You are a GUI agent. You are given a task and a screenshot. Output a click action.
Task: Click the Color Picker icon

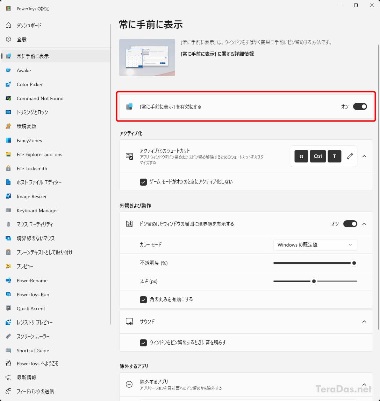point(8,84)
